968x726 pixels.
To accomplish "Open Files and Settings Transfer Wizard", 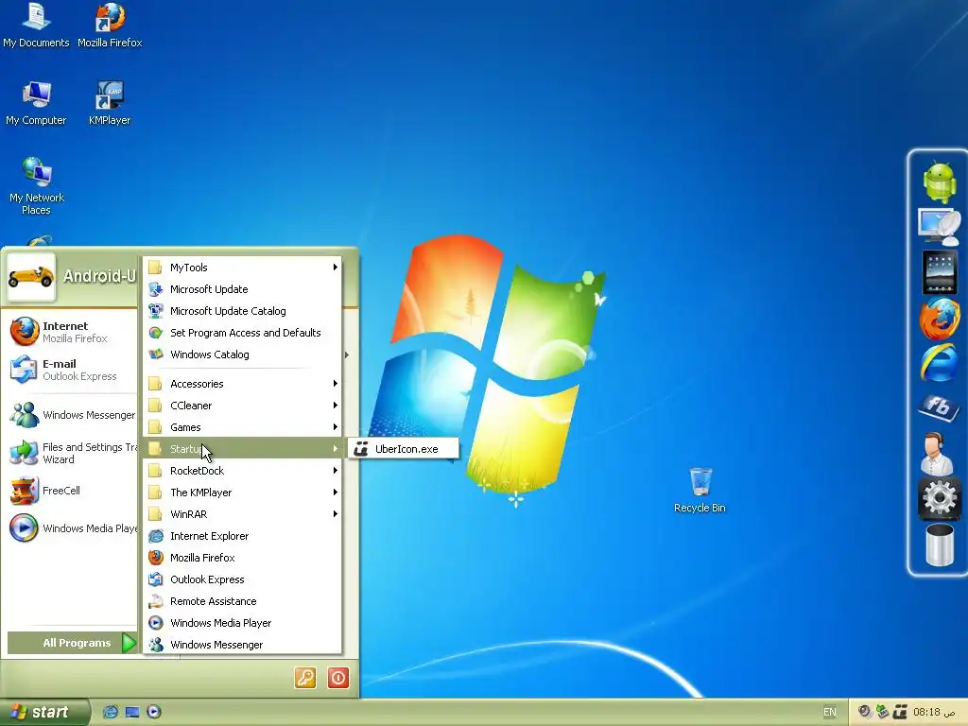I will click(73, 453).
